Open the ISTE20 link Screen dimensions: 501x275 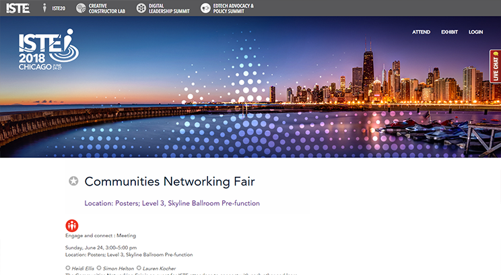(59, 8)
